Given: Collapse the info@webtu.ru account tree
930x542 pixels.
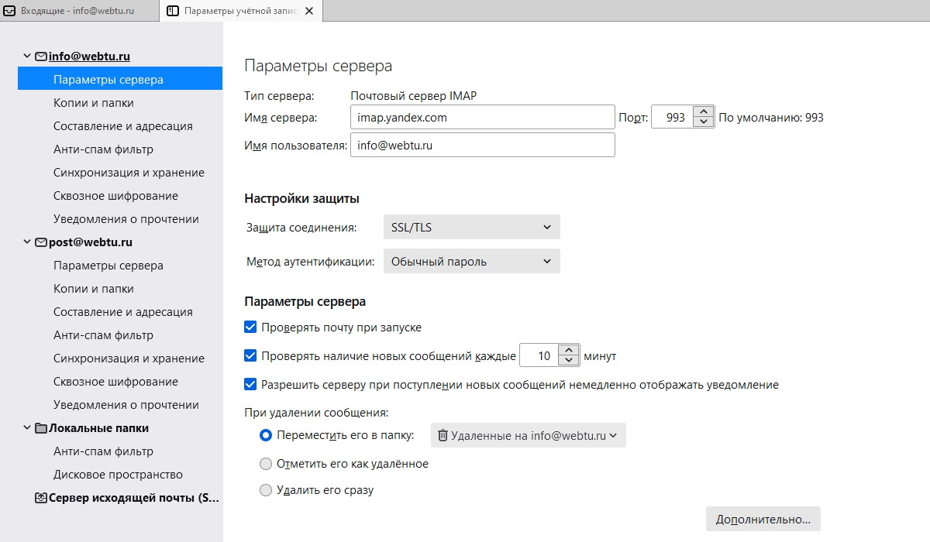Looking at the screenshot, I should (x=28, y=57).
